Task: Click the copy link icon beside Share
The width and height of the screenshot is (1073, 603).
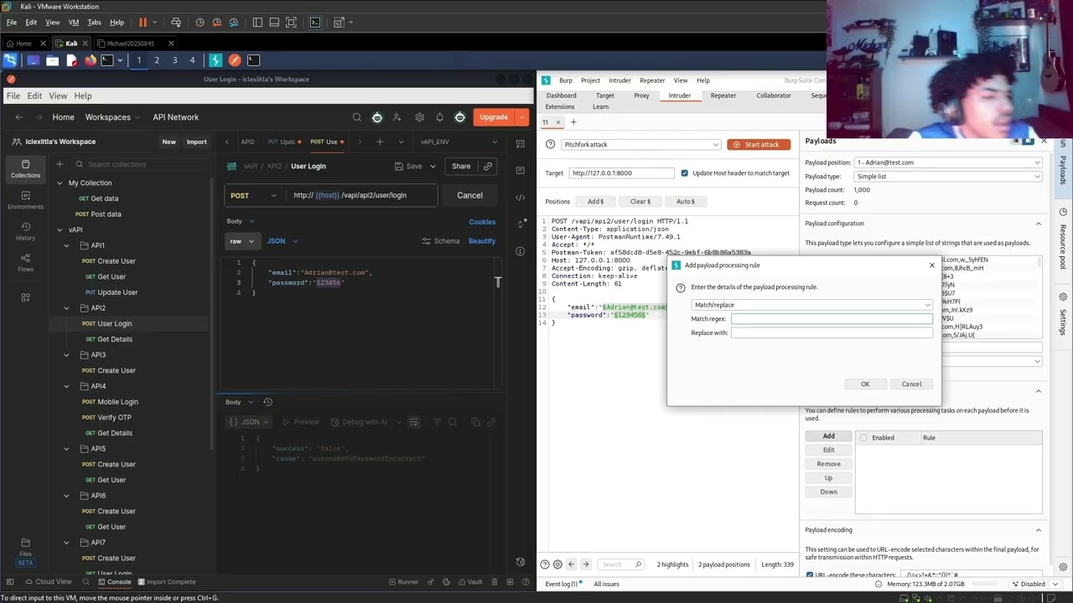Action: coord(487,166)
